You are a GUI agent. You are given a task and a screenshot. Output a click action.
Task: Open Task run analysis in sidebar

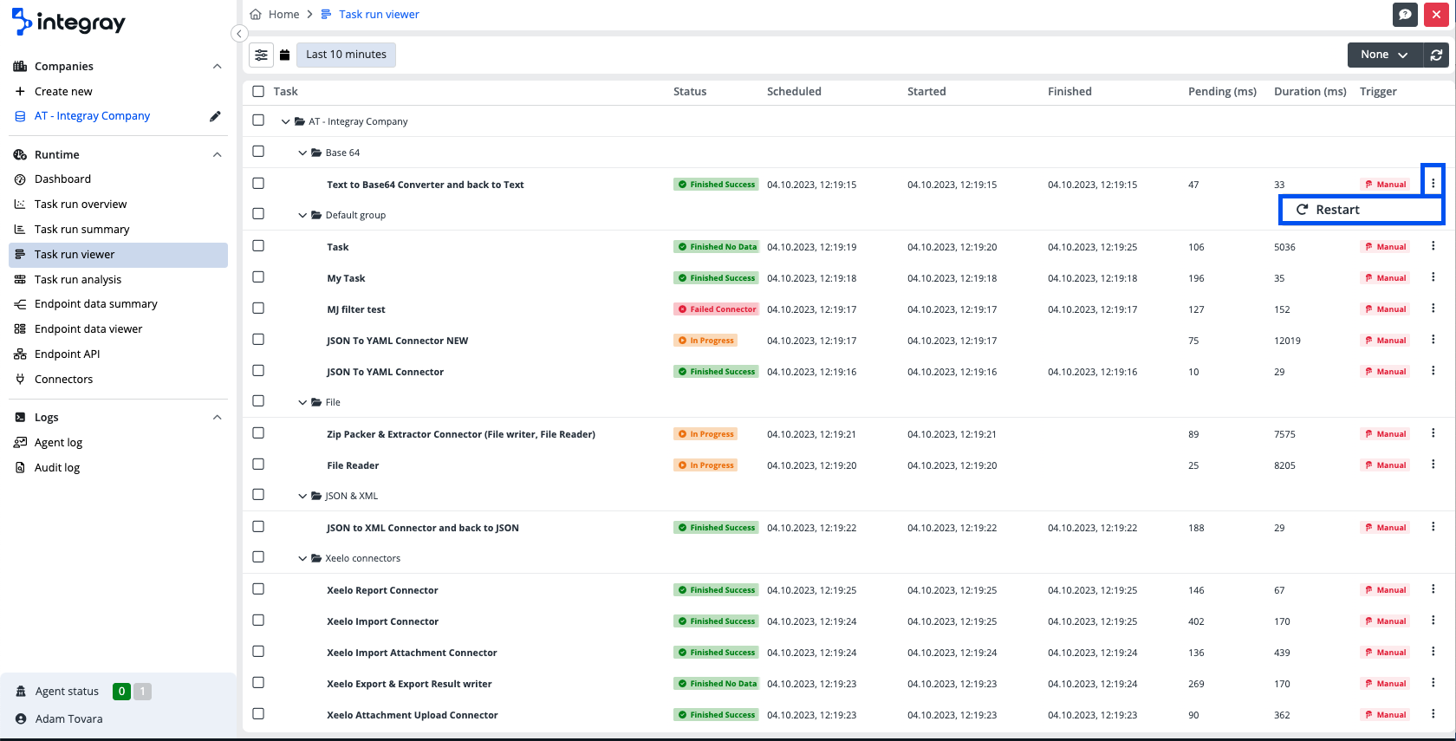78,279
